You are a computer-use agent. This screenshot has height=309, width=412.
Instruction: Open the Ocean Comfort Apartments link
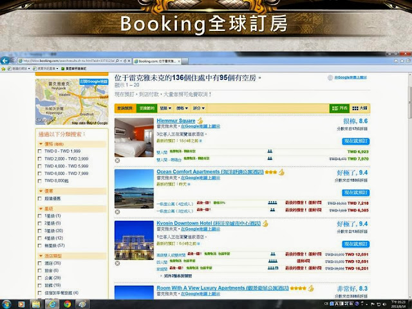(210, 172)
